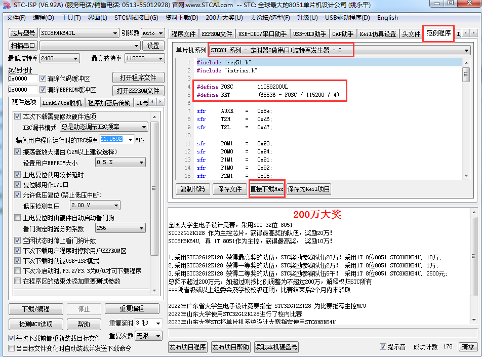Screen dimensions: 482x357
Task: Disable '振荡器放大增益' option
Action: [x=18, y=151]
